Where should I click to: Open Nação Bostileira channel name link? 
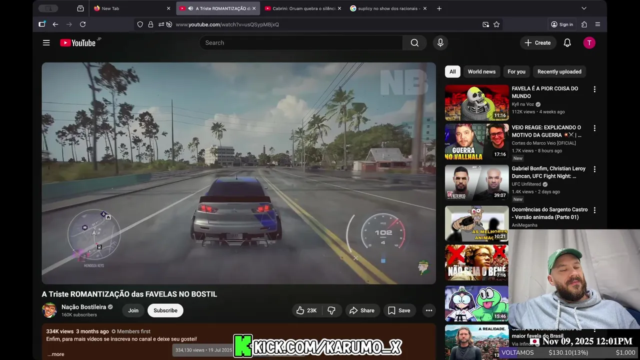pos(83,307)
